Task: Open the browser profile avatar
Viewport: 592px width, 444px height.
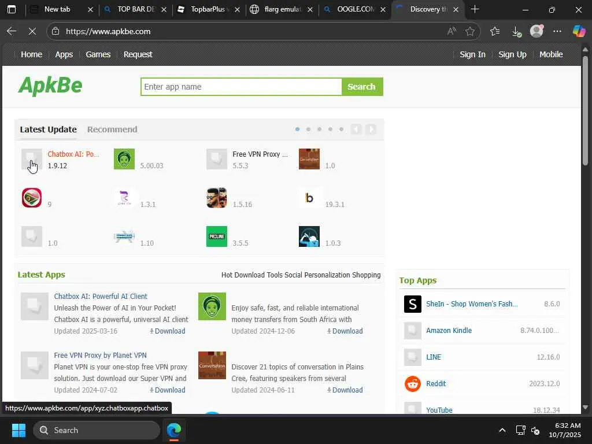Action: [x=536, y=31]
